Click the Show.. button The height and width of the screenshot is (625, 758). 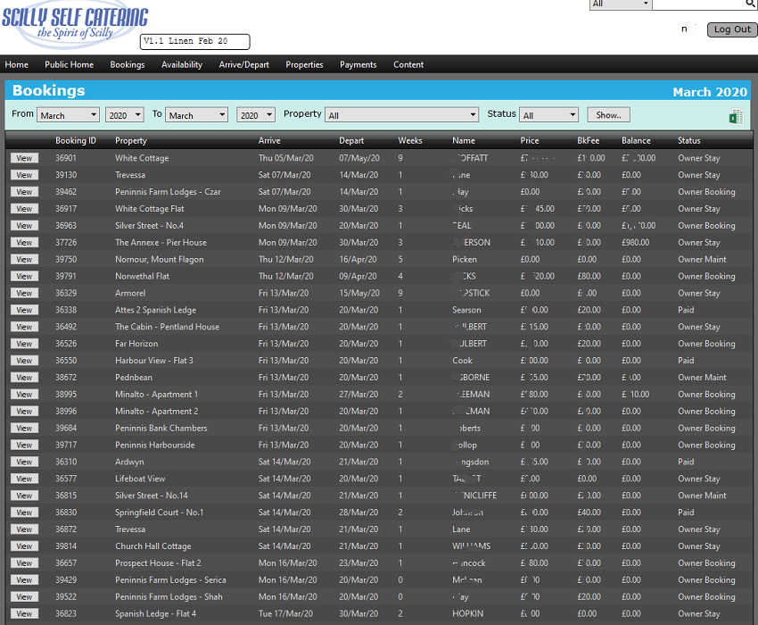pos(608,115)
